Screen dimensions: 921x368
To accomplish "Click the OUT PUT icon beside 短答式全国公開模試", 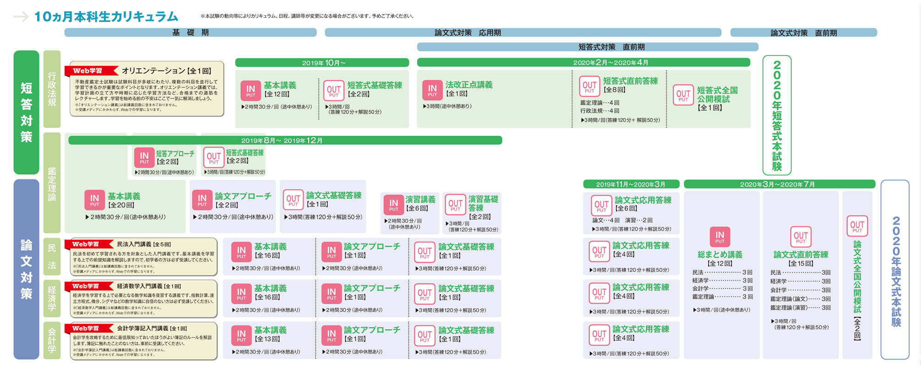I will tap(683, 95).
